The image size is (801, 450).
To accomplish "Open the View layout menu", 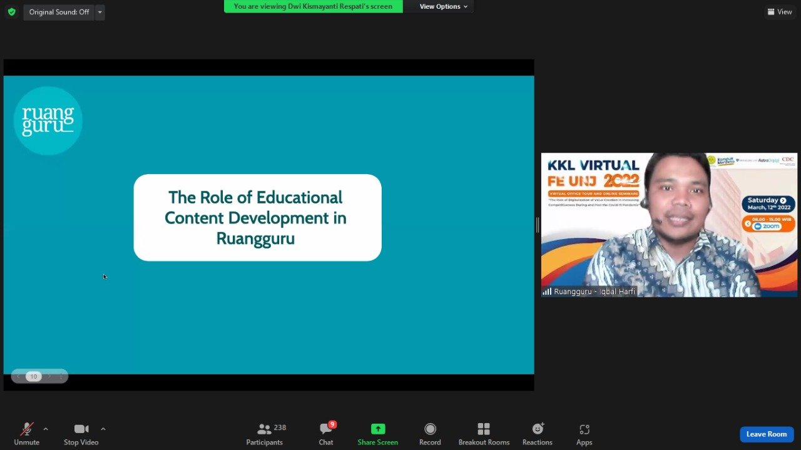I will 780,12.
